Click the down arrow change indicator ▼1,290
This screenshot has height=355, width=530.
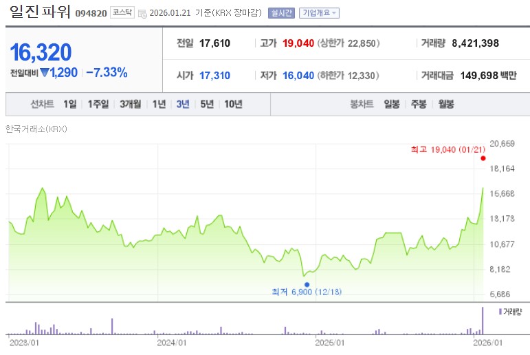coord(59,72)
